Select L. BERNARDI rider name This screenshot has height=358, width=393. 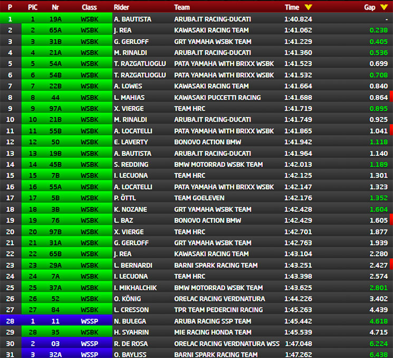(133, 265)
